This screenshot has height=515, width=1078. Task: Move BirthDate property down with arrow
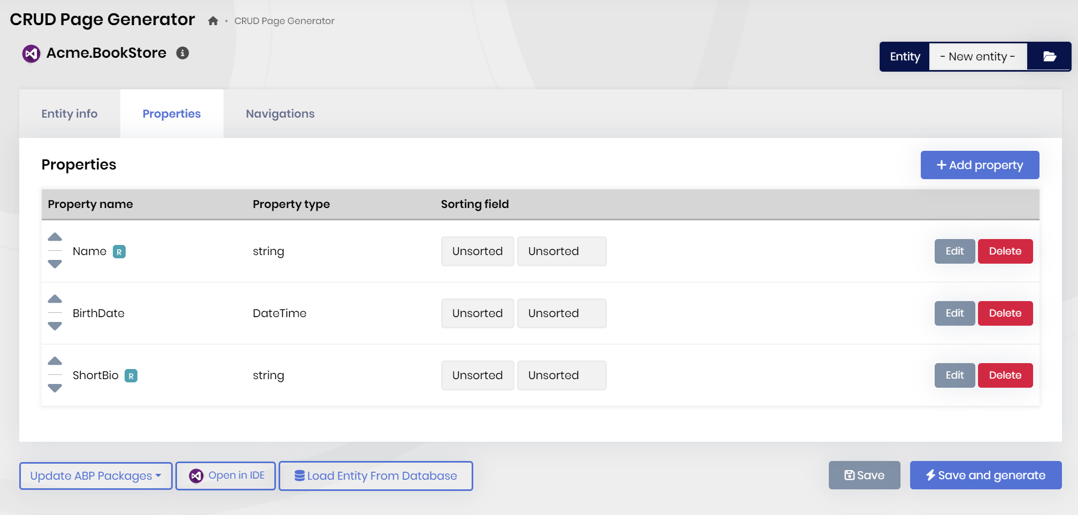(x=55, y=326)
